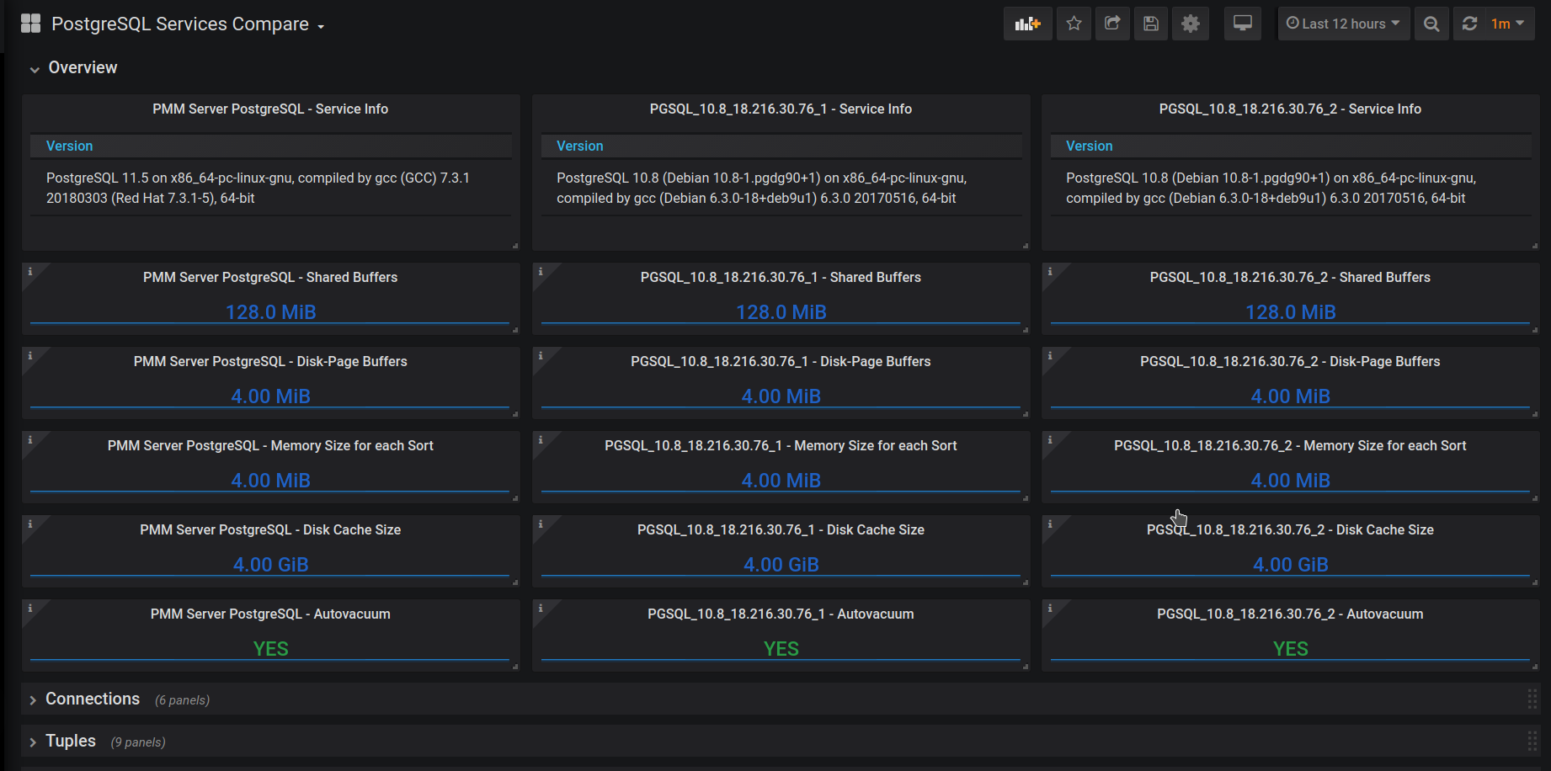Refresh the dashboard data
This screenshot has height=771, width=1551.
coord(1470,24)
